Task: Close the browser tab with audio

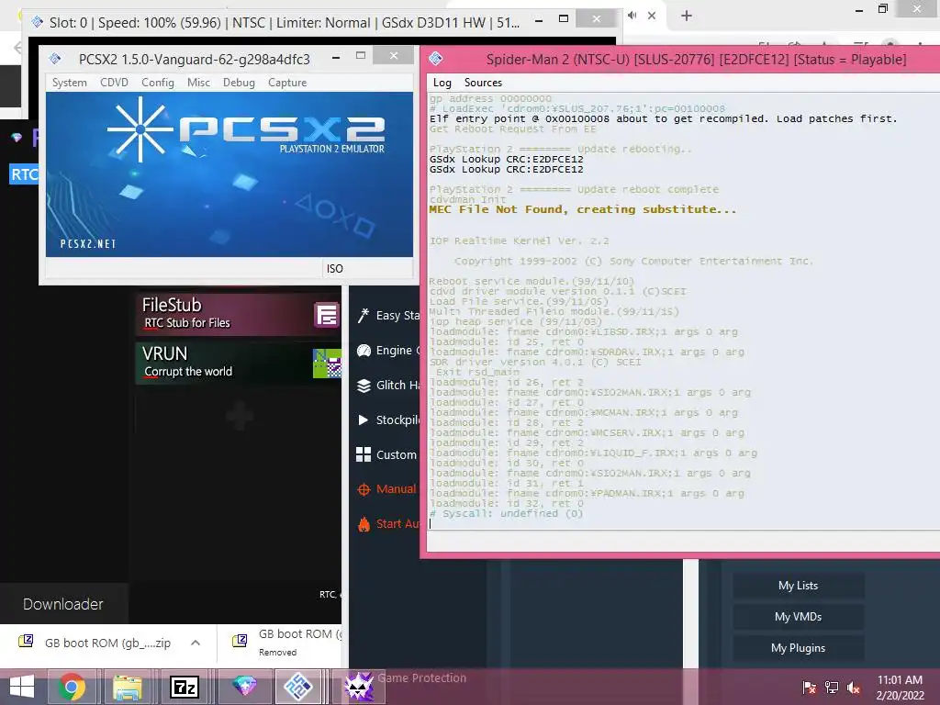Action: click(652, 16)
